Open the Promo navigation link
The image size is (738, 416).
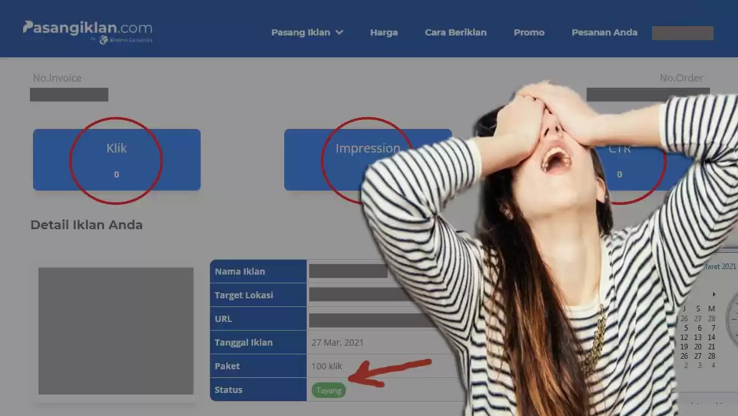coord(529,32)
